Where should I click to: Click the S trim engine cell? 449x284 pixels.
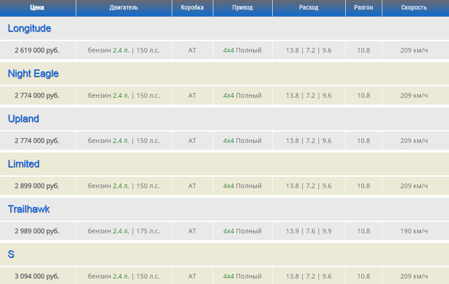click(124, 277)
